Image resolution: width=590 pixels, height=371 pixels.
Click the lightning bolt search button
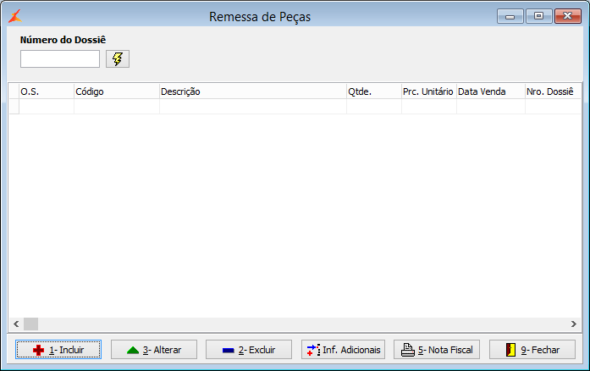pos(118,59)
